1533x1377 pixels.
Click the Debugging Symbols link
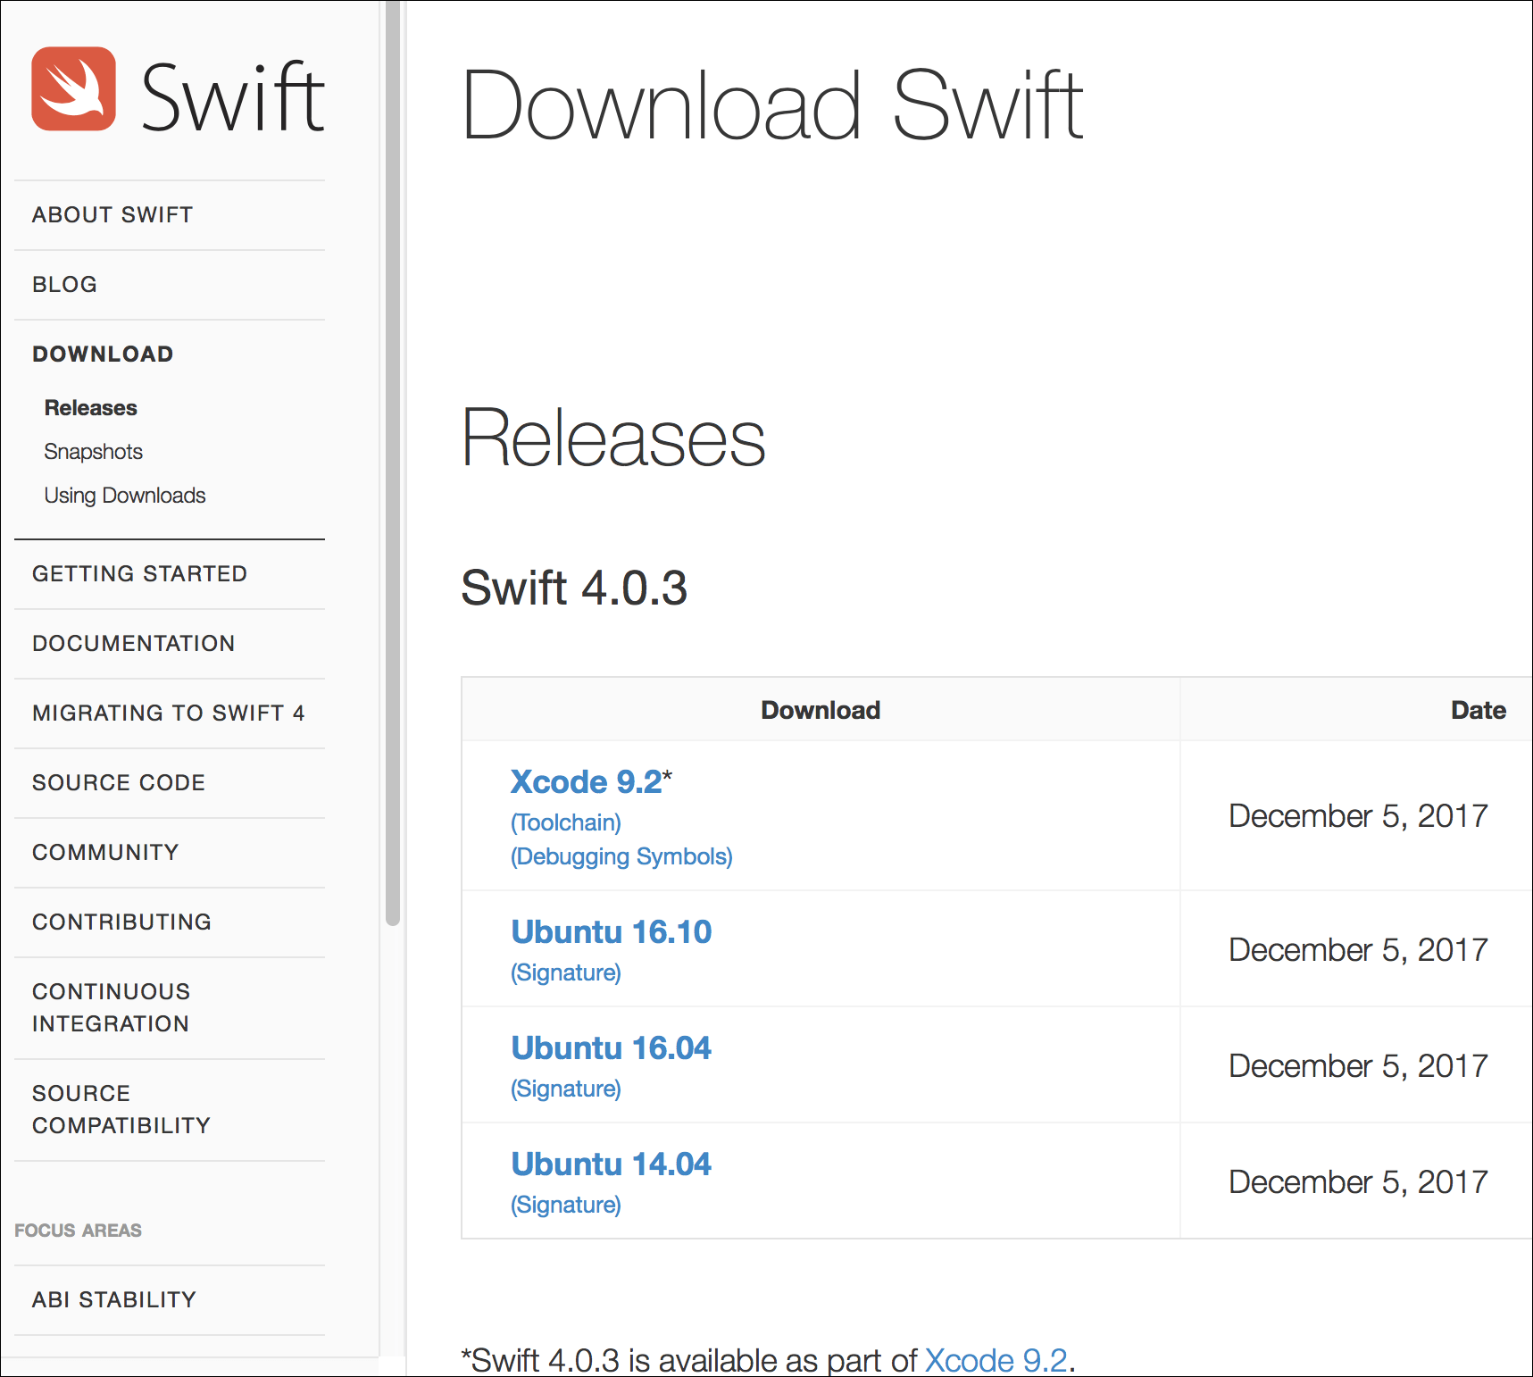pos(621,856)
